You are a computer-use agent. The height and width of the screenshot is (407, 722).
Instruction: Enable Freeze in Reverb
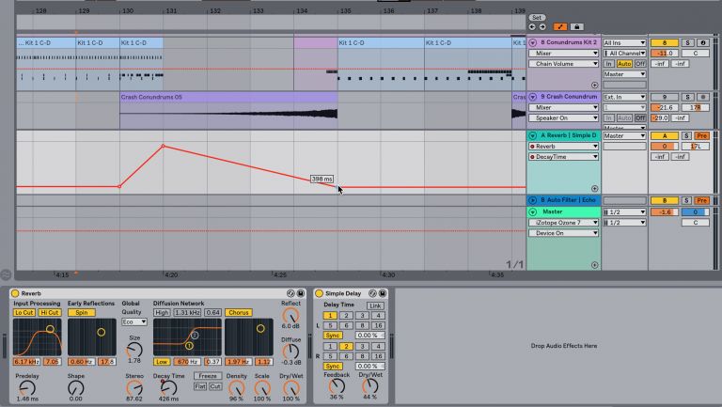pos(208,376)
